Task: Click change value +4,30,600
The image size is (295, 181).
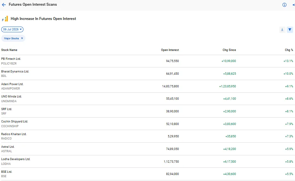Action: pos(229,174)
